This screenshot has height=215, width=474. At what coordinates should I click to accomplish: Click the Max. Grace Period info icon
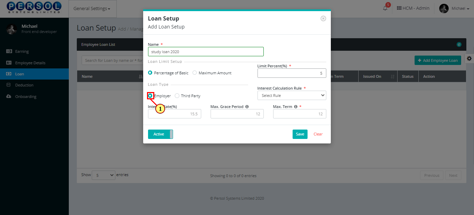(247, 107)
